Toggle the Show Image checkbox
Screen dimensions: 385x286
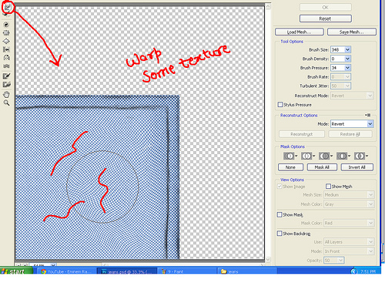tap(280, 187)
